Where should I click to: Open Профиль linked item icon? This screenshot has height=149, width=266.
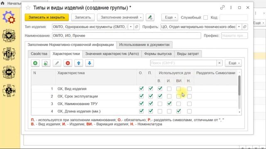tap(245, 27)
